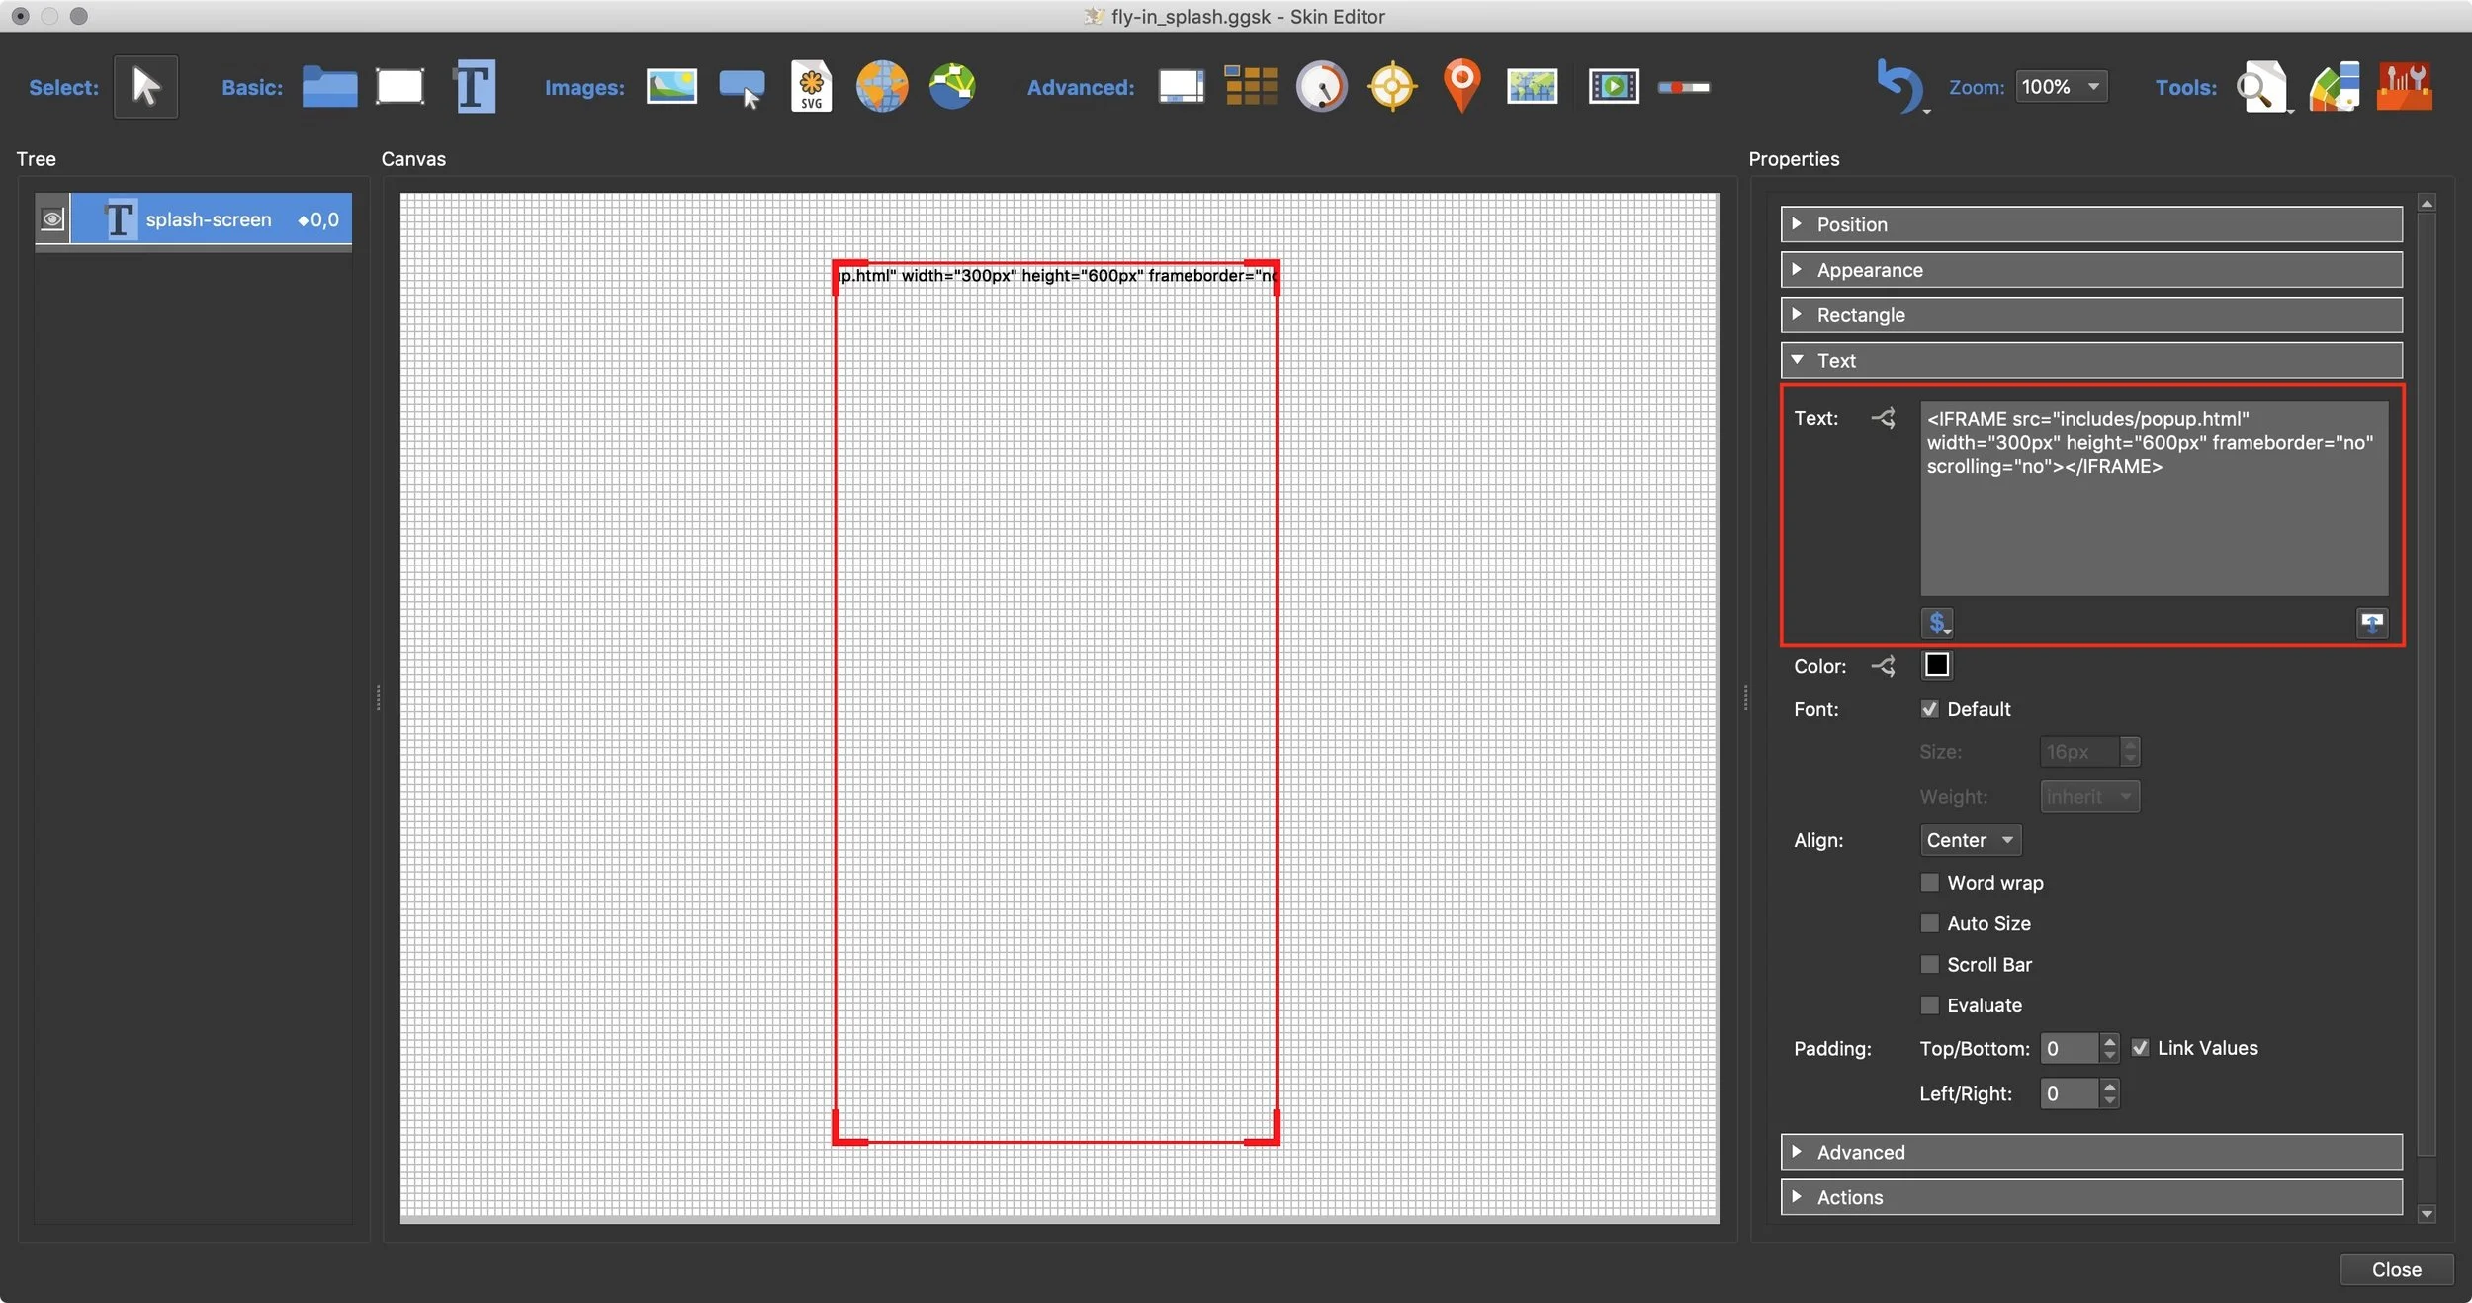Add the Video player element
This screenshot has height=1303, width=2472.
(x=1614, y=87)
